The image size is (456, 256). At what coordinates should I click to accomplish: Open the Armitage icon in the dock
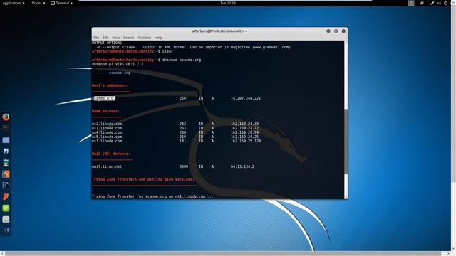pyautogui.click(x=6, y=163)
